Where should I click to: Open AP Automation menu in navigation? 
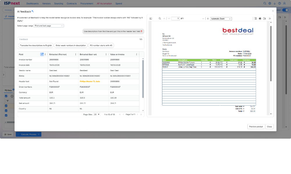(x=104, y=3)
